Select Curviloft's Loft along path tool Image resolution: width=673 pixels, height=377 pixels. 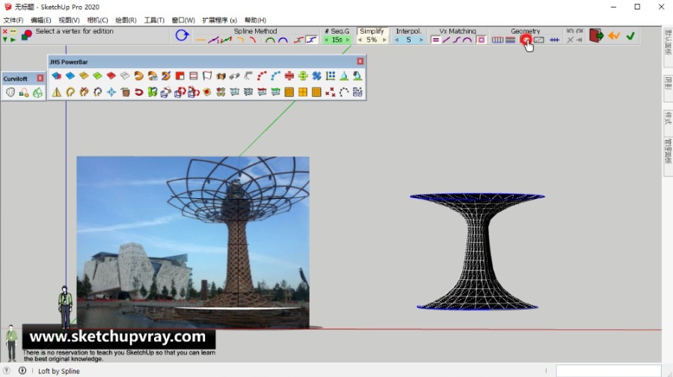[24, 92]
